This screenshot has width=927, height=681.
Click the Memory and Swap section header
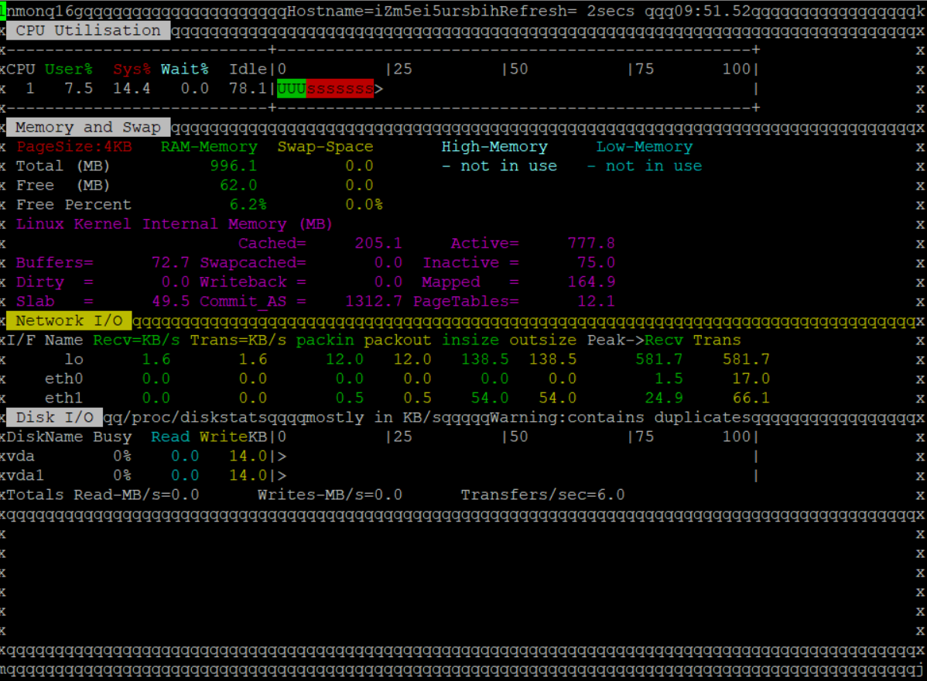coord(88,128)
